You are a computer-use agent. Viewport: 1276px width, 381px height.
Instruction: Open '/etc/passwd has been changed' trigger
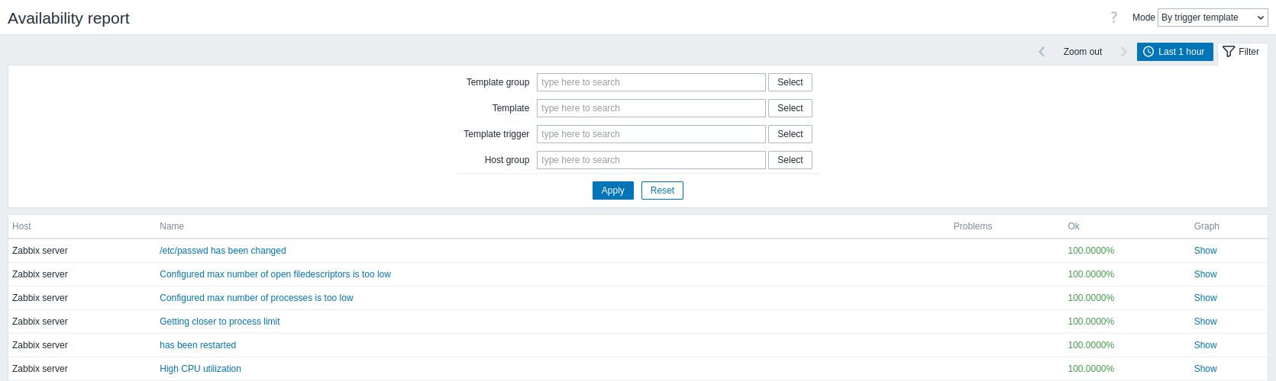[x=222, y=251]
